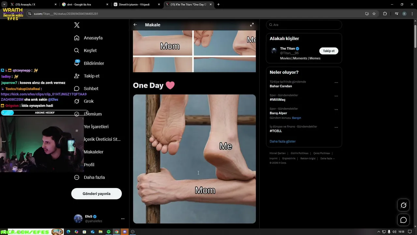Click the install app icon in address bar
The height and width of the screenshot is (235, 417).
(x=367, y=14)
